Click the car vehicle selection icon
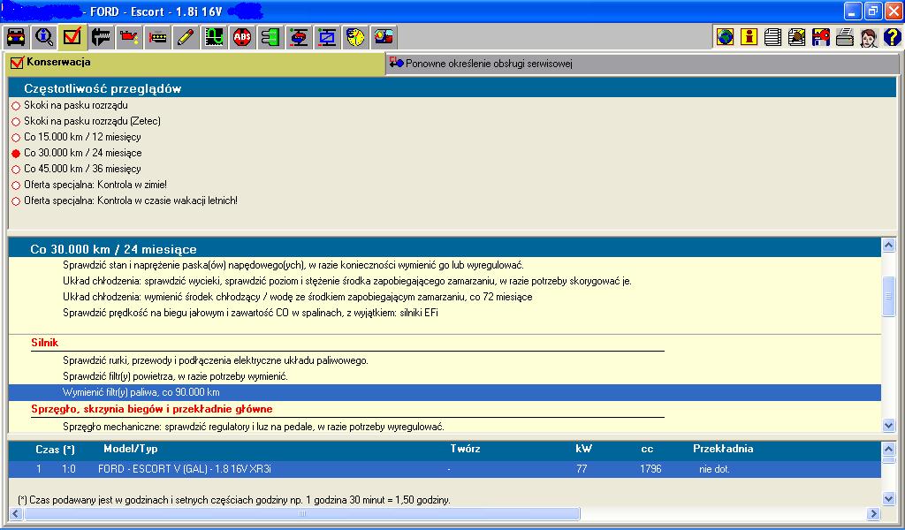905x530 pixels. point(15,37)
